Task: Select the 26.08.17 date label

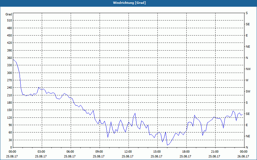Action: [244, 156]
